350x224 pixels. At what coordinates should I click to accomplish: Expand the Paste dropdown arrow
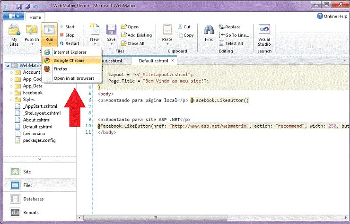(167, 44)
